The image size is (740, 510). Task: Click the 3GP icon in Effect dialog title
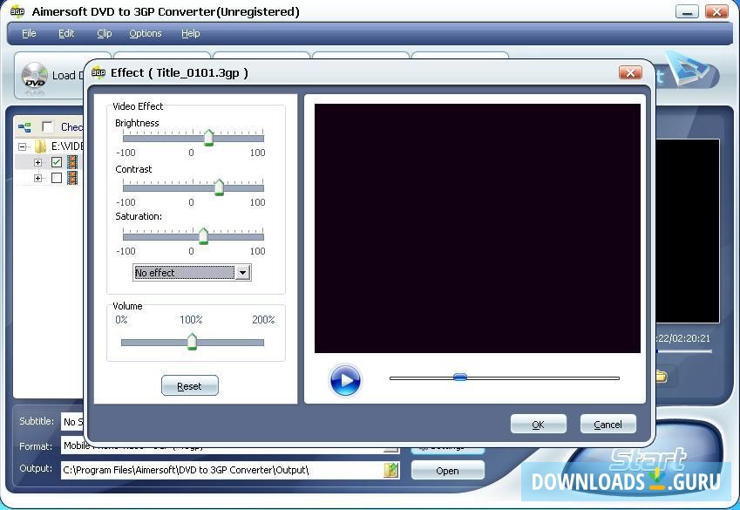98,72
